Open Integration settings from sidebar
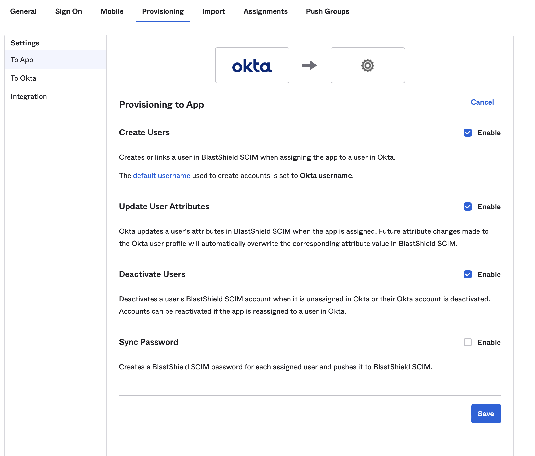The image size is (535, 456). point(29,96)
